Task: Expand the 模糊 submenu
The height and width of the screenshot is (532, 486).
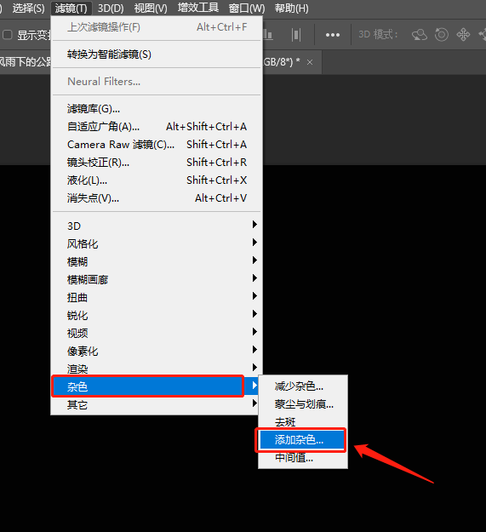Action: click(x=157, y=261)
